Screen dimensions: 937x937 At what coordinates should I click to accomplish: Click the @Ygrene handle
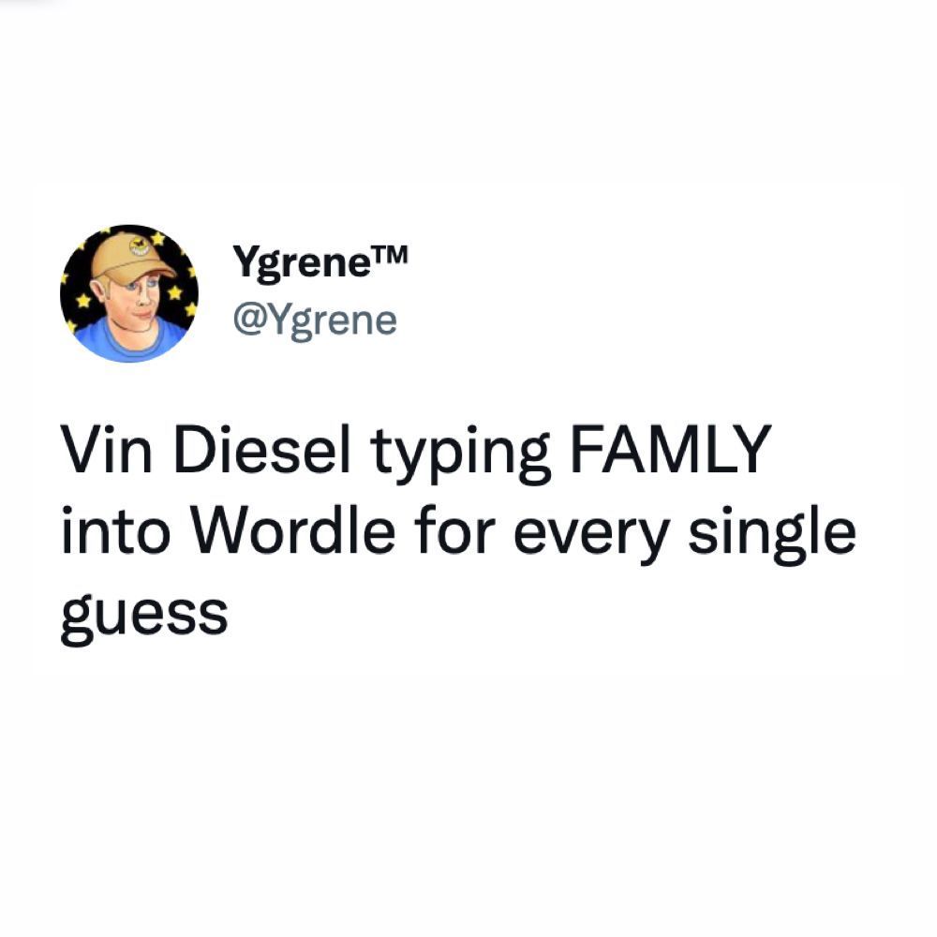coord(315,321)
